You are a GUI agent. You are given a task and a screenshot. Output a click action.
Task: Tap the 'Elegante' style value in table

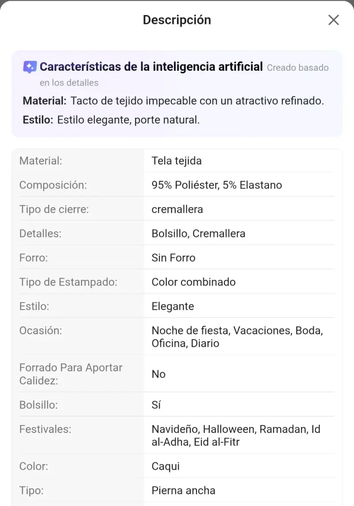tap(173, 306)
